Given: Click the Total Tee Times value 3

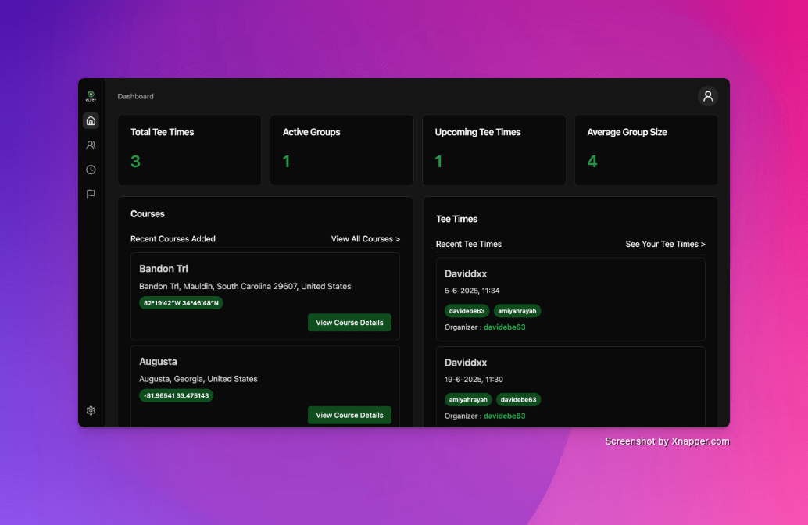Looking at the screenshot, I should (x=135, y=162).
